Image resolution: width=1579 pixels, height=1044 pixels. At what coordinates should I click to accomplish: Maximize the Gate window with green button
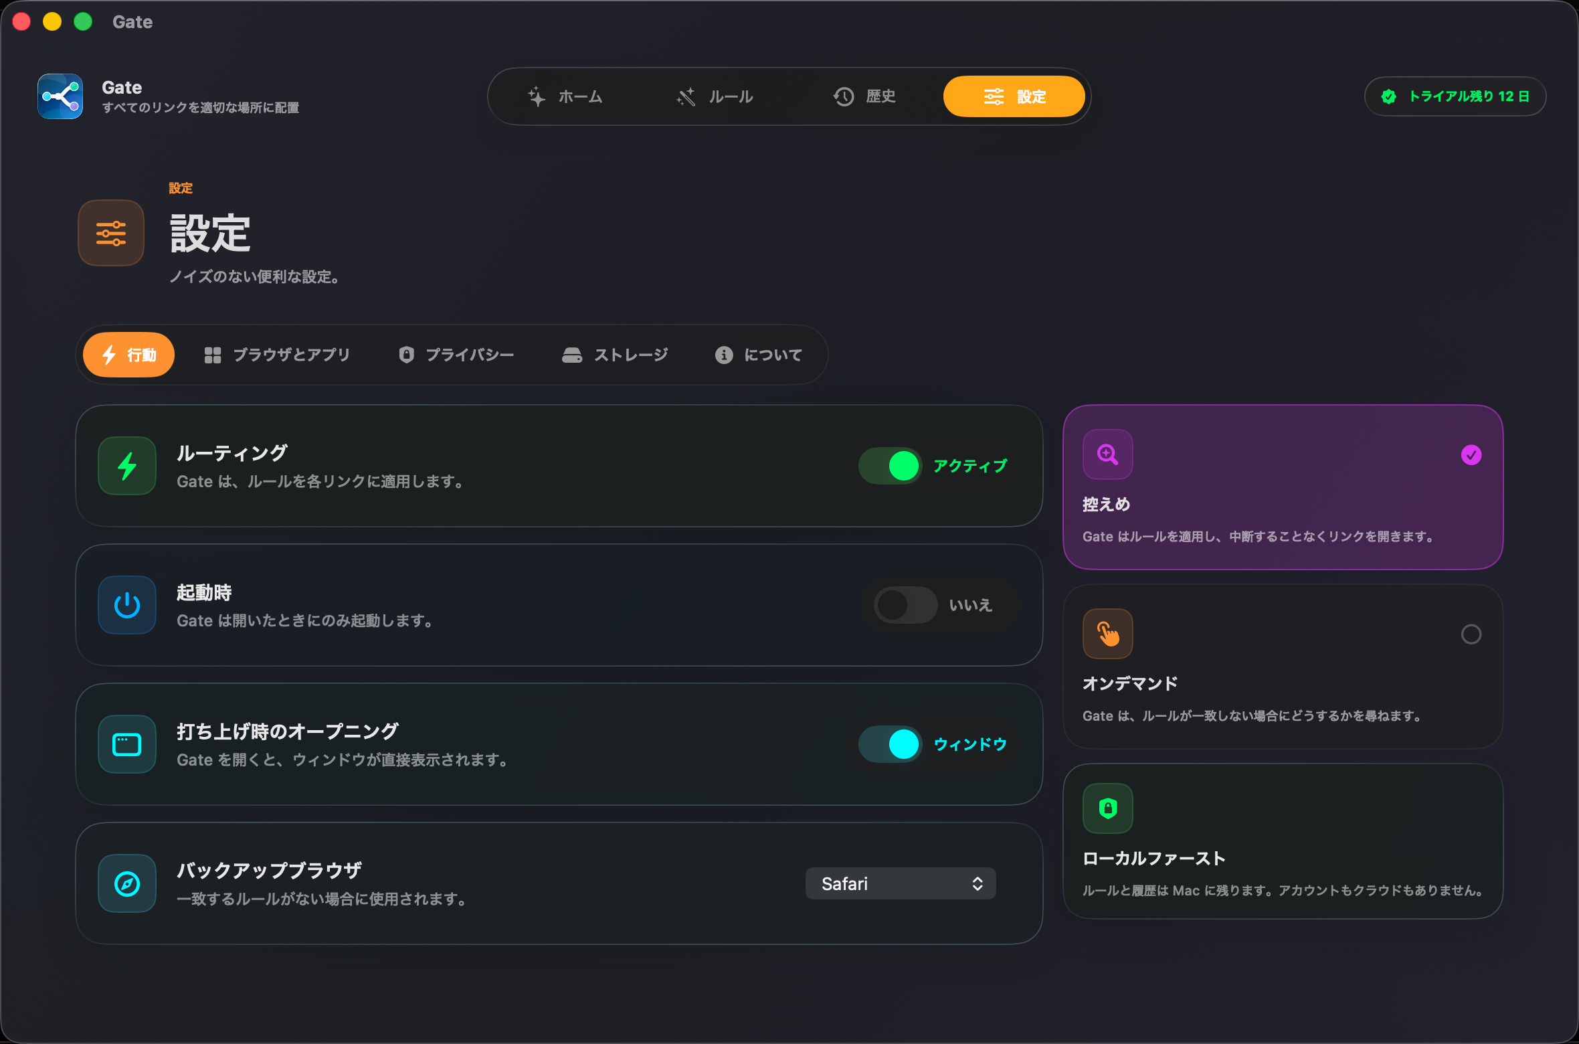(83, 22)
